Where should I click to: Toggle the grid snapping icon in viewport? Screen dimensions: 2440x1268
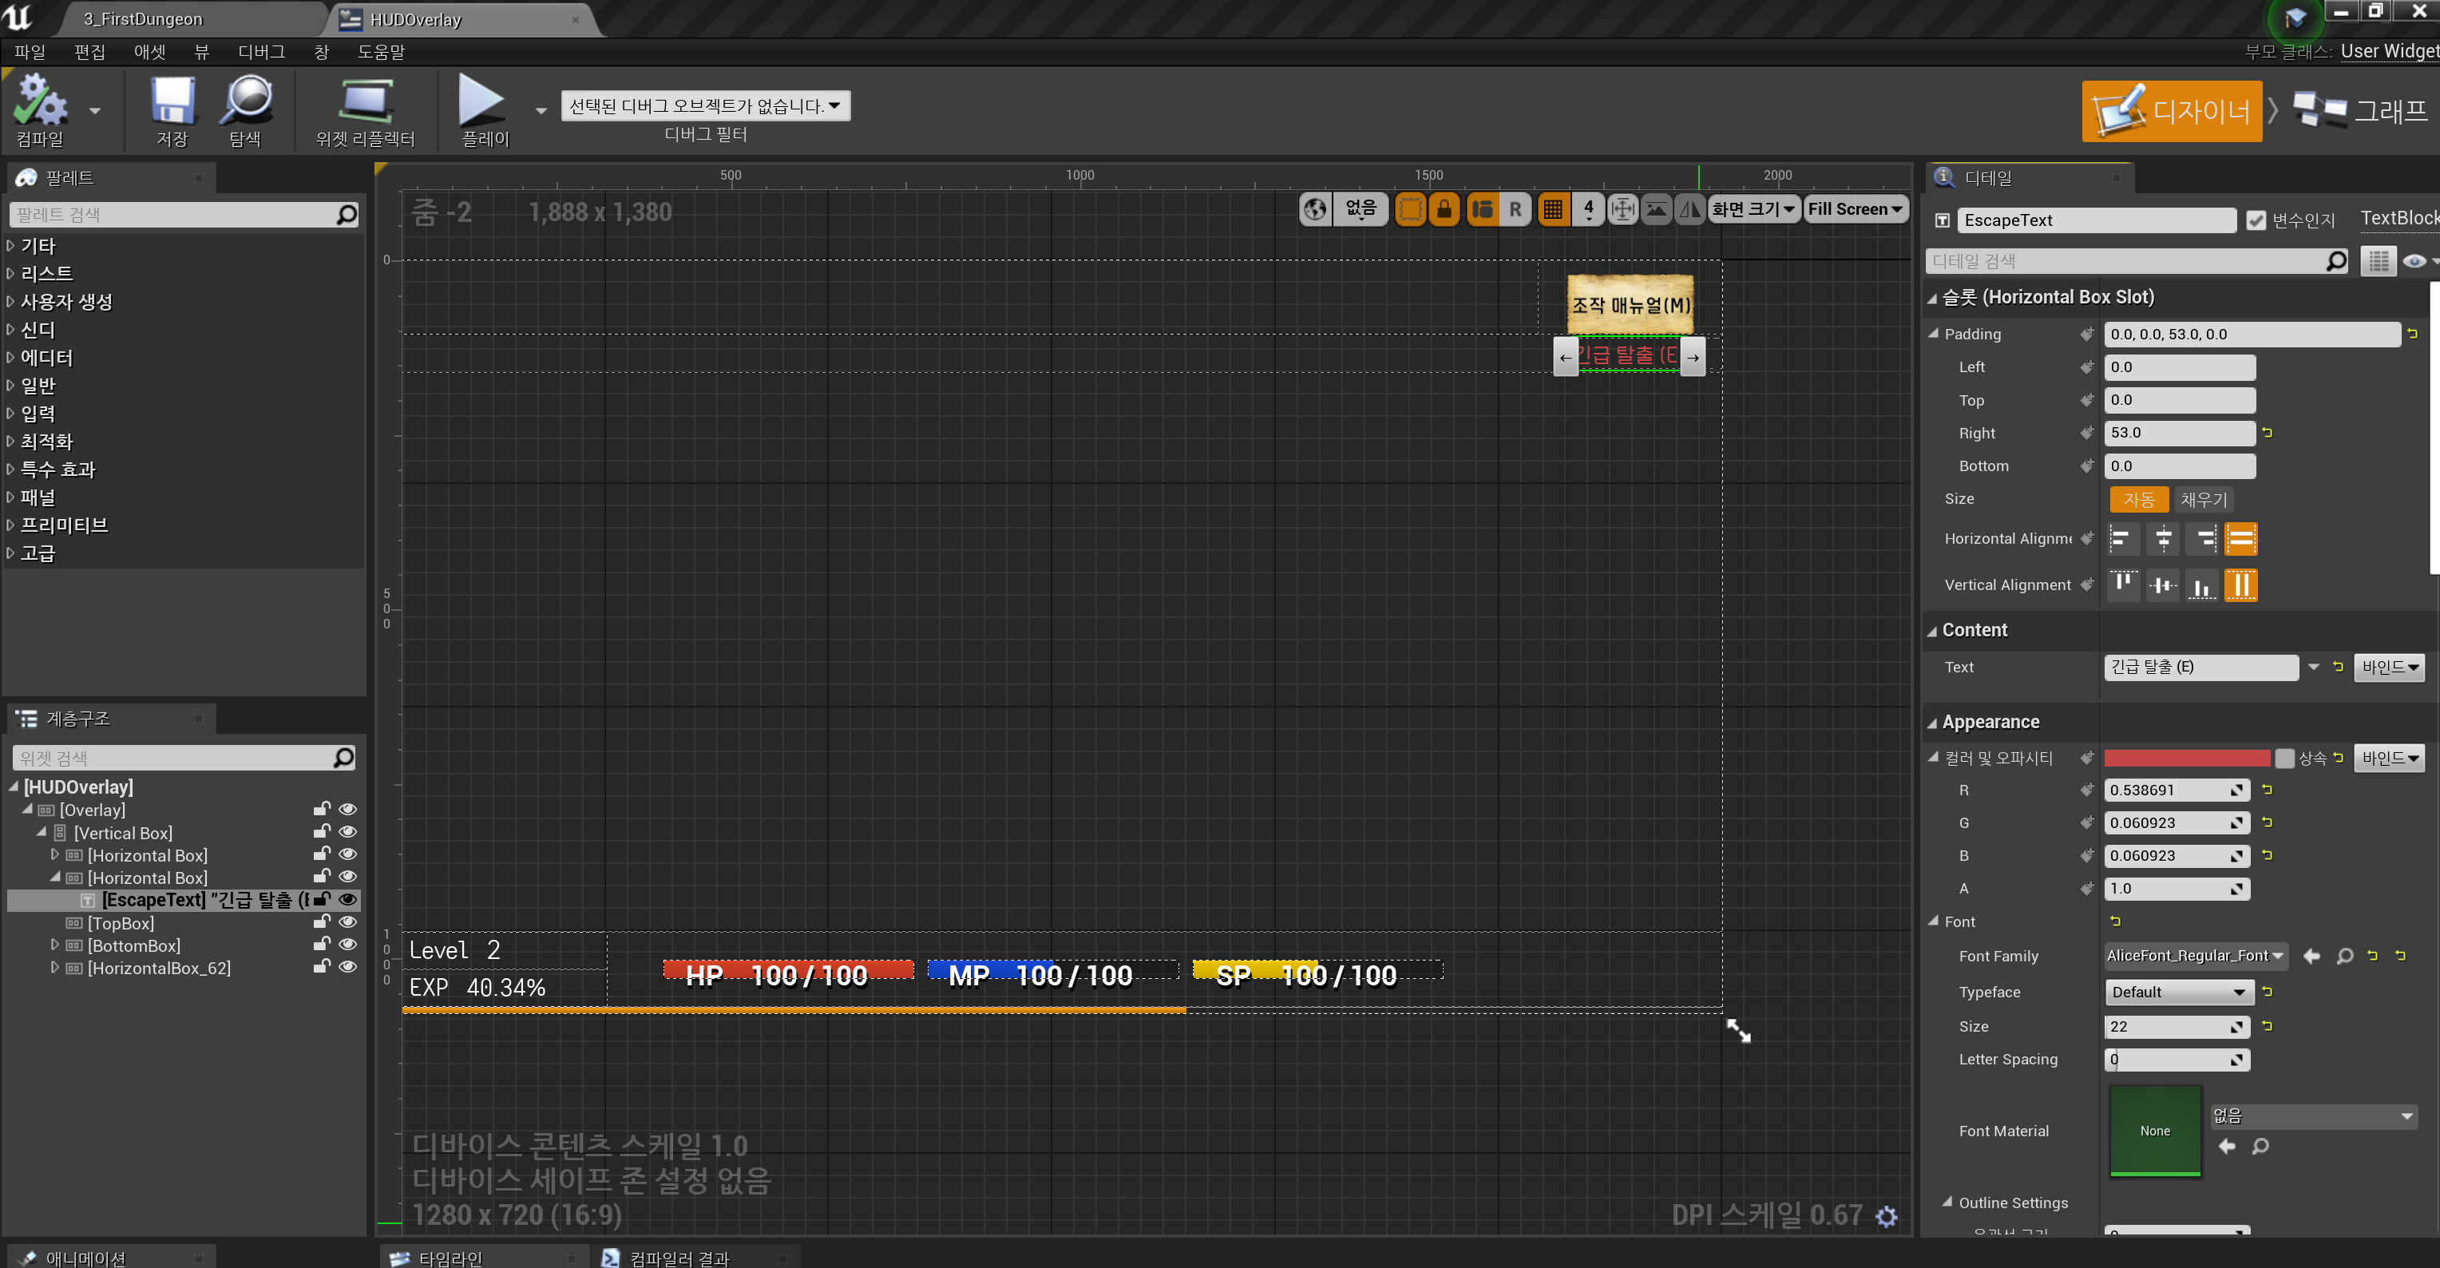coord(1552,209)
